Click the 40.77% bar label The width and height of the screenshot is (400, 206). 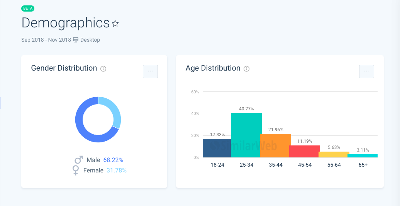point(246,109)
